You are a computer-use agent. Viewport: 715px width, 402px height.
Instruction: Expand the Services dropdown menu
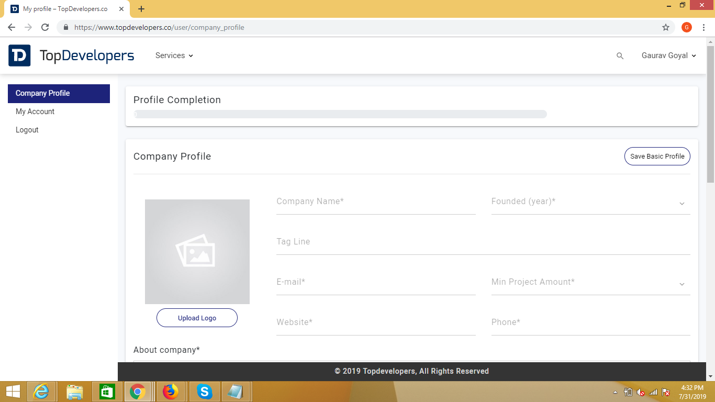174,55
